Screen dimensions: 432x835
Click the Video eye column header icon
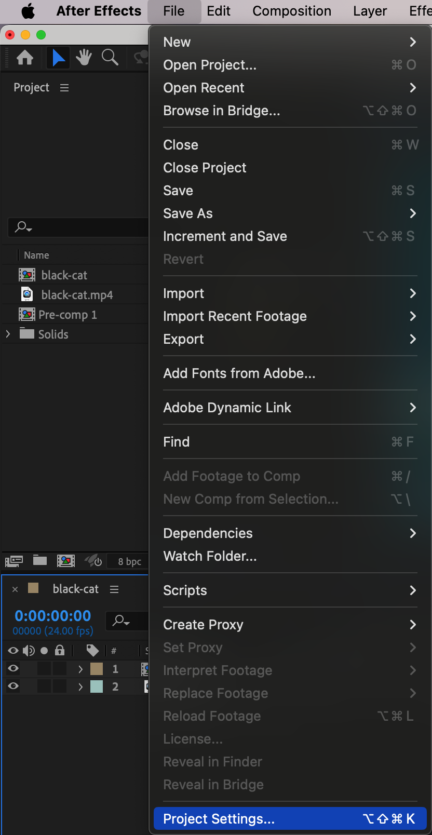coord(13,651)
